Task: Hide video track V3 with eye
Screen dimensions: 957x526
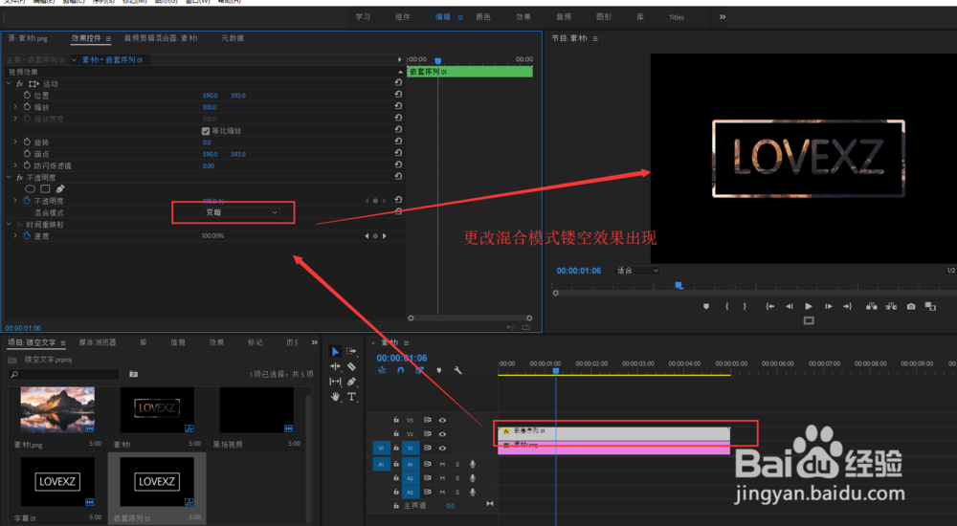Action: click(x=442, y=420)
